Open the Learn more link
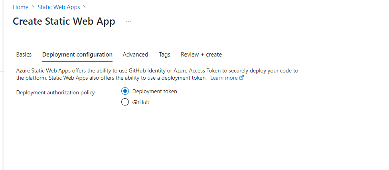The width and height of the screenshot is (389, 170). click(224, 78)
